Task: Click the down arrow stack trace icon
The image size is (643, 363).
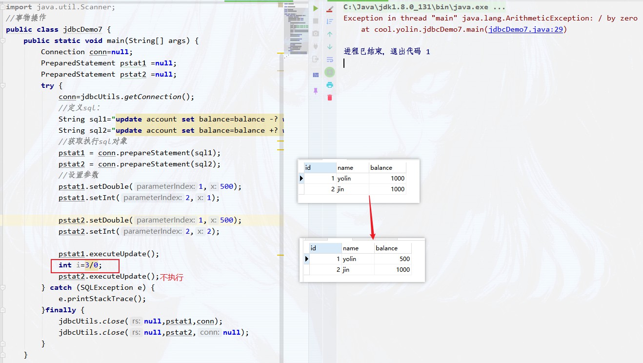Action: tap(330, 47)
